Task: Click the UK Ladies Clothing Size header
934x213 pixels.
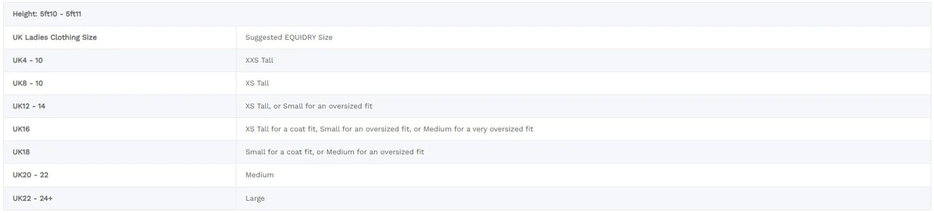Action: 54,37
